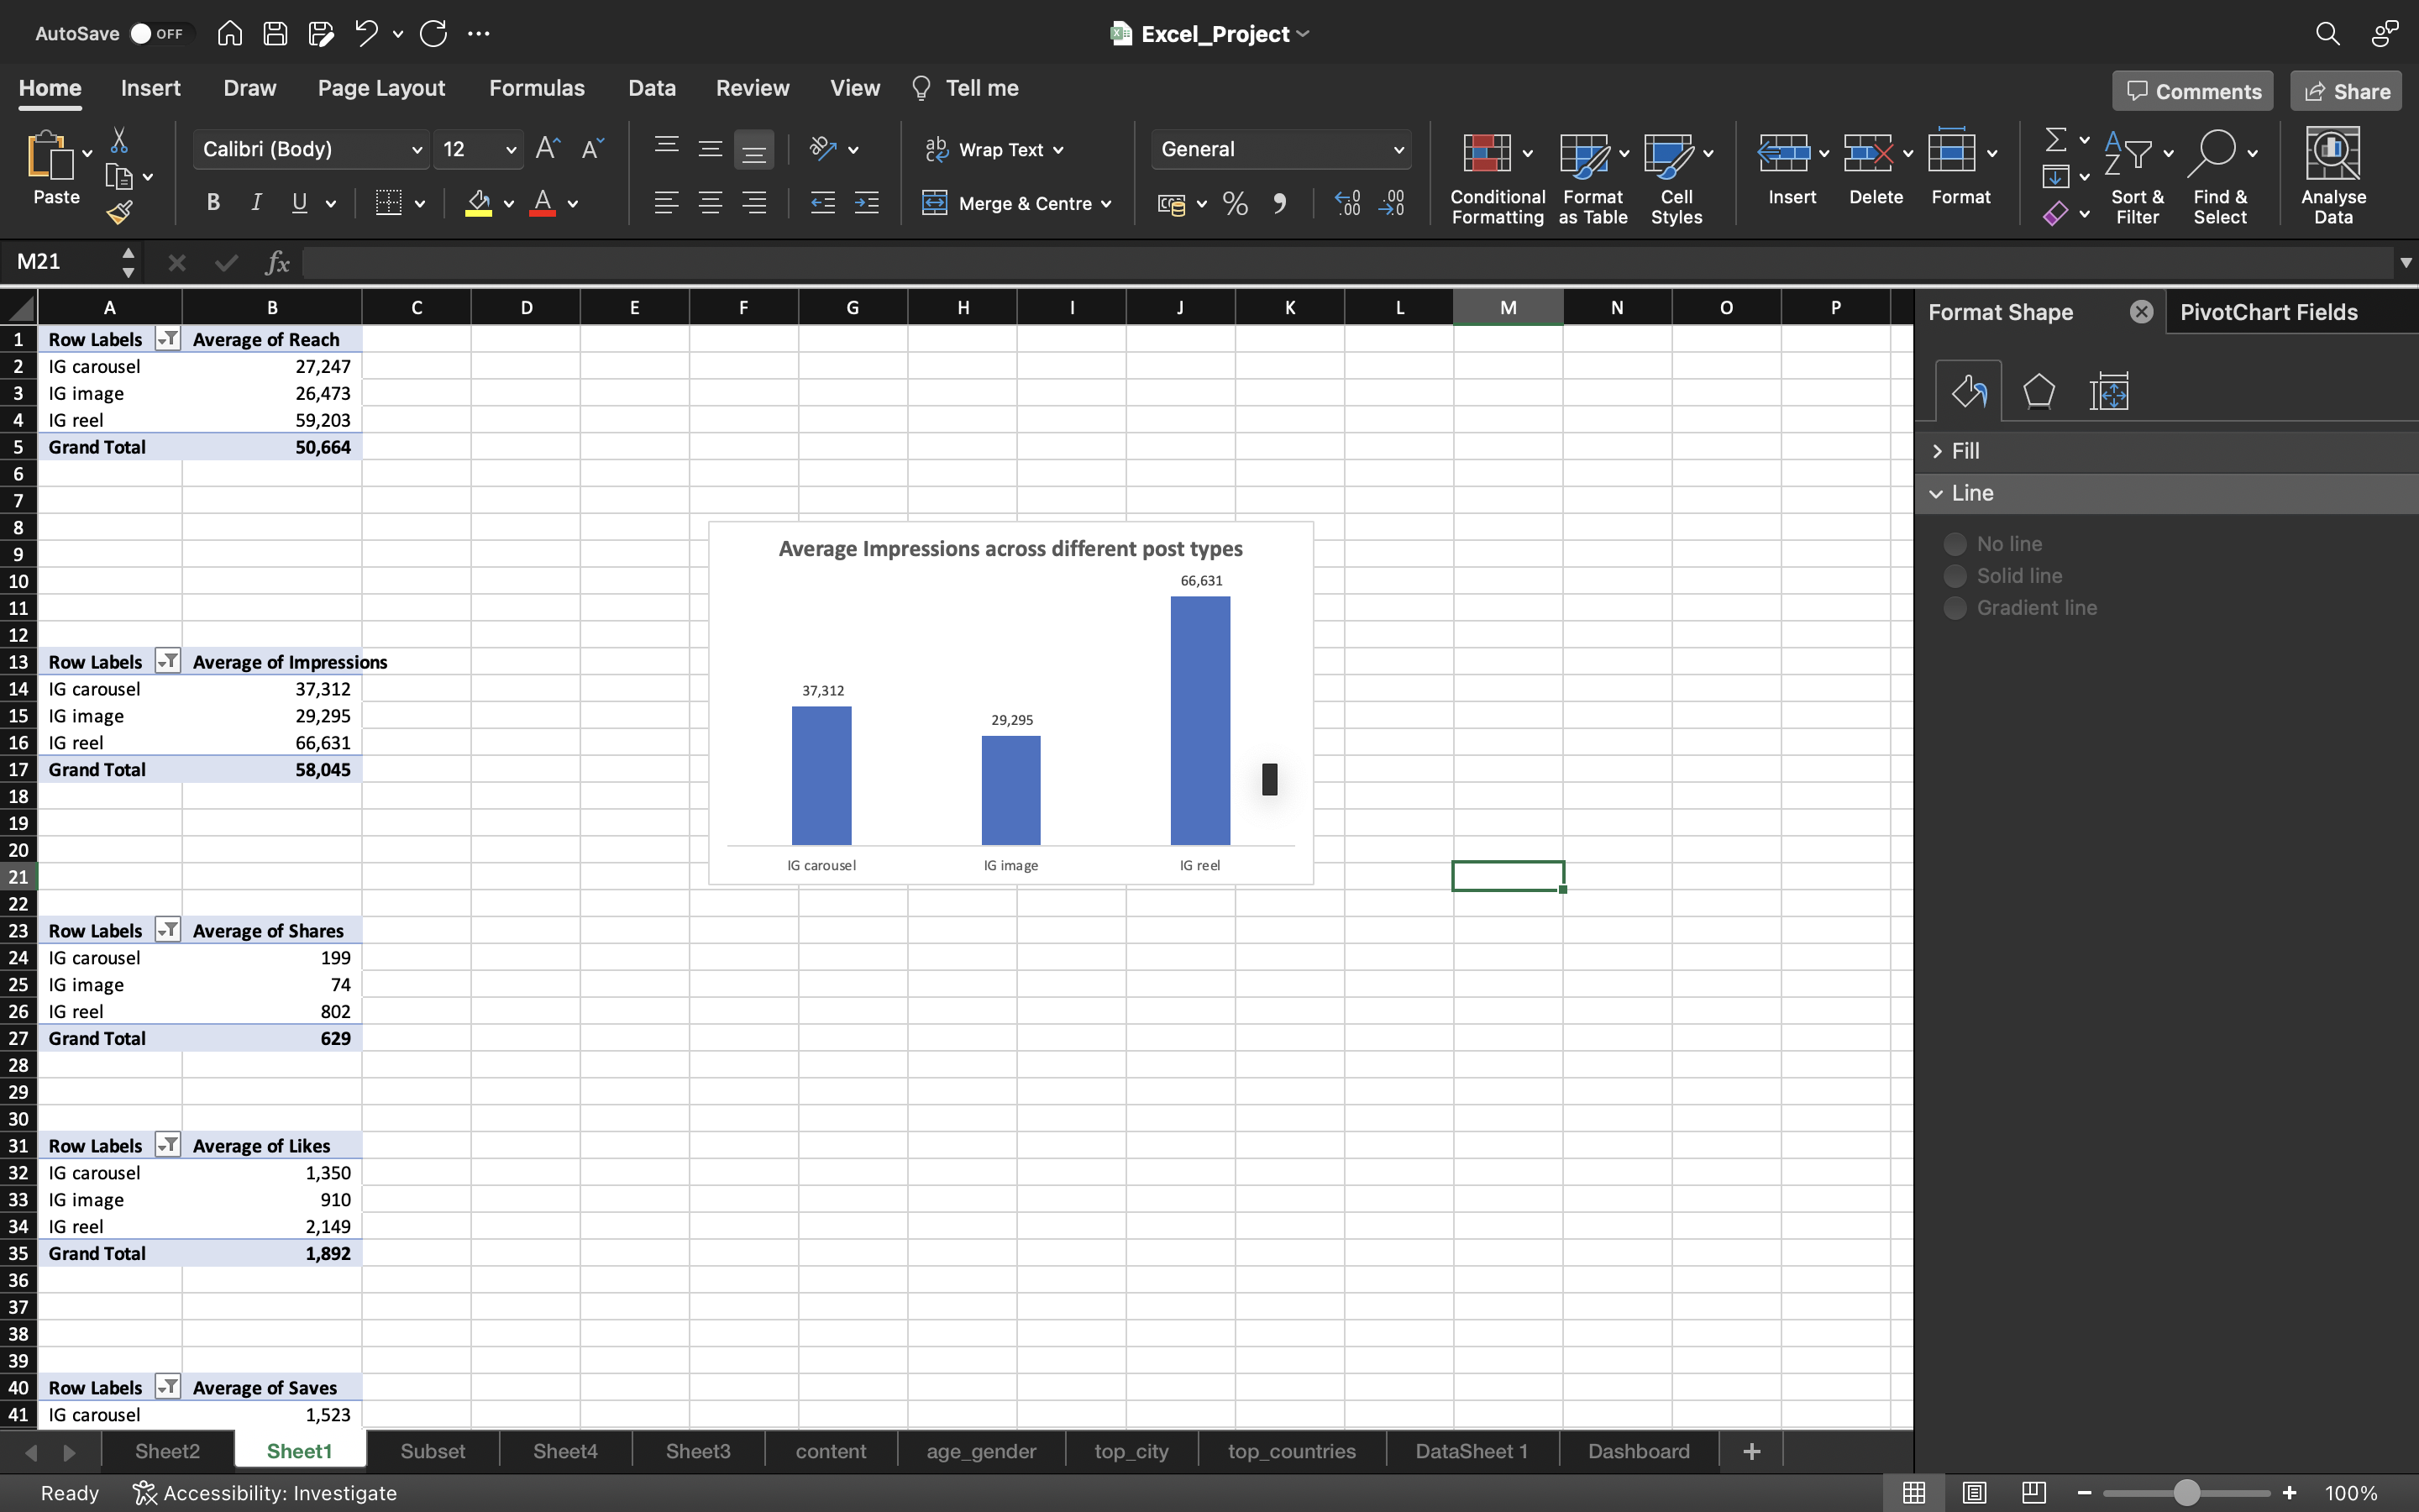This screenshot has height=1512, width=2419.
Task: Click the Save icon
Action: (x=275, y=33)
